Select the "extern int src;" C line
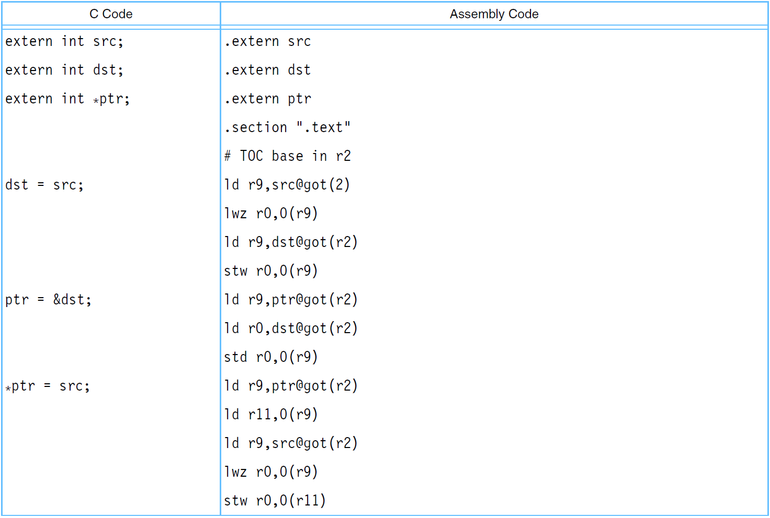The height and width of the screenshot is (518, 770). [x=64, y=41]
